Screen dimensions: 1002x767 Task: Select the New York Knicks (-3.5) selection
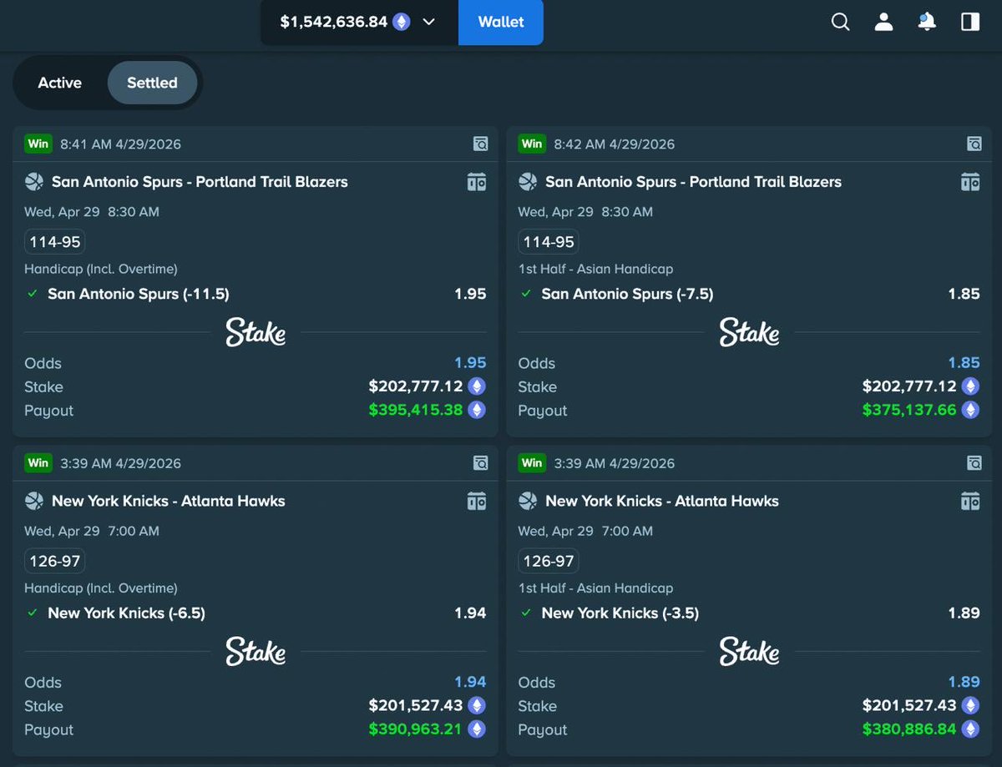pos(620,613)
